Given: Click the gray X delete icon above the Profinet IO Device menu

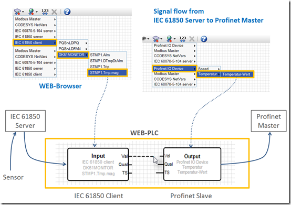Looking at the screenshot, I should coord(192,39).
